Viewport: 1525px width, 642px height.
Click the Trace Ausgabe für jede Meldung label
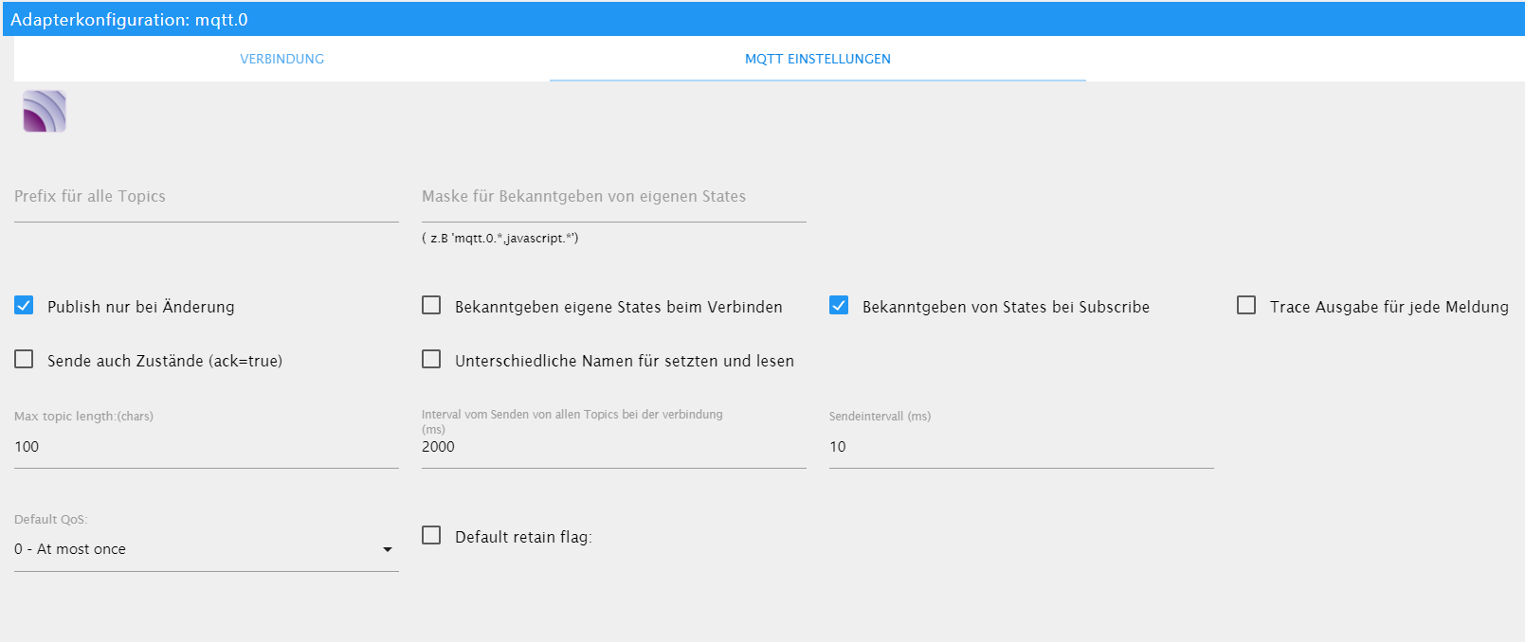coord(1389,307)
